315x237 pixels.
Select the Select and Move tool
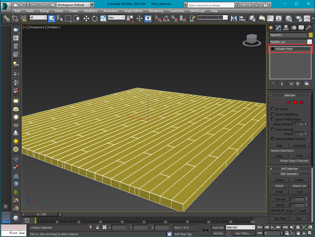(x=86, y=18)
